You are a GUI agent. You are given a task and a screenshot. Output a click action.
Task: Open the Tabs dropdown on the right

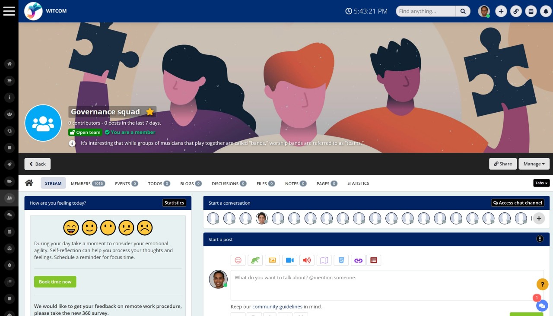541,183
